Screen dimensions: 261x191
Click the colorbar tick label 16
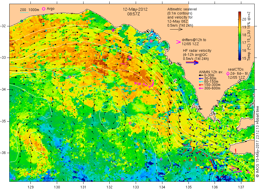[244, 50]
